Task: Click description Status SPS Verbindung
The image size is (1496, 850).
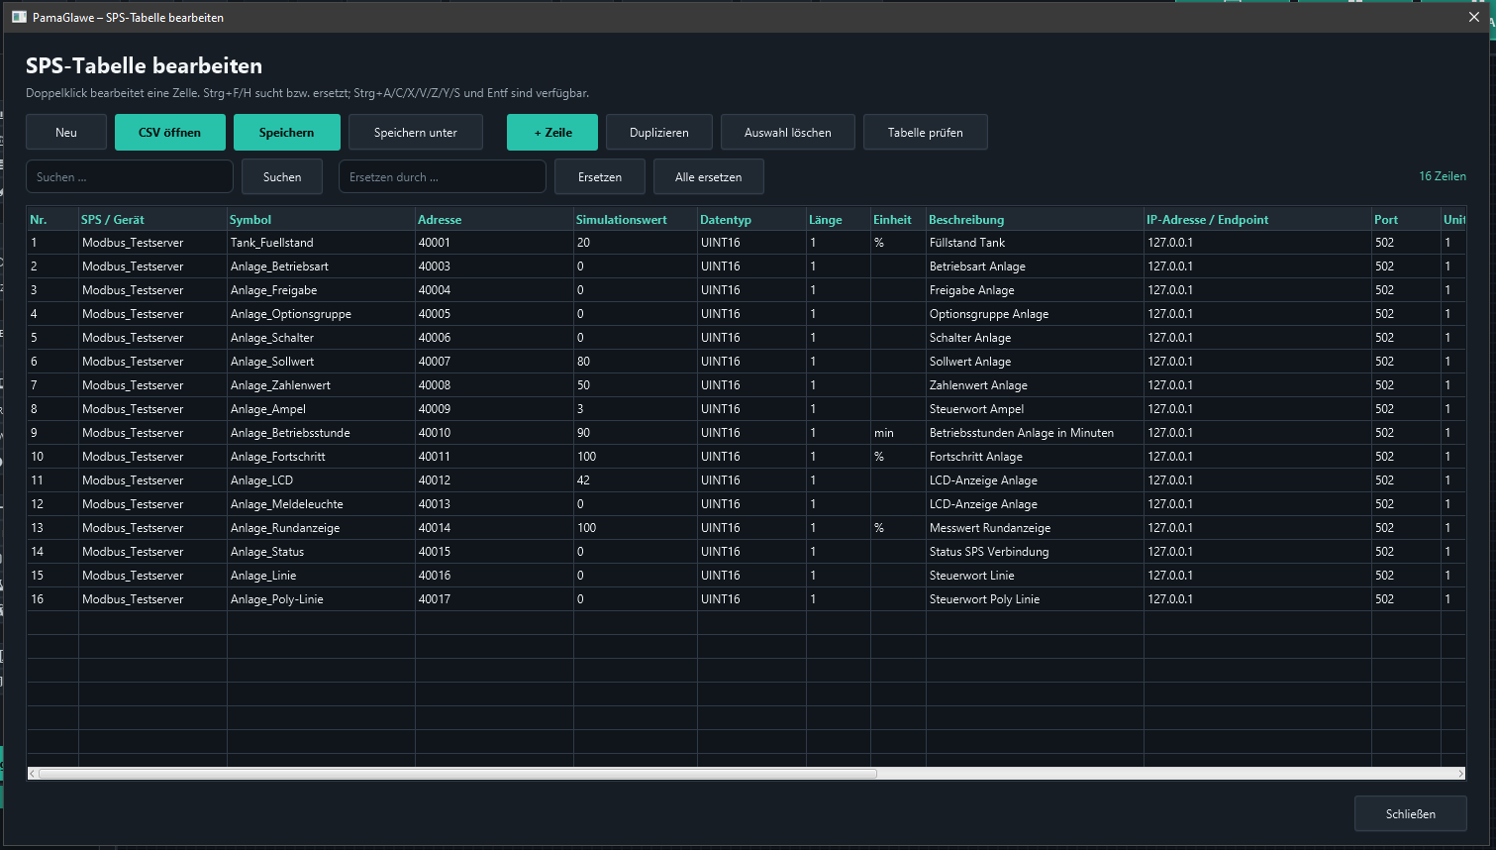Action: [x=1035, y=552]
